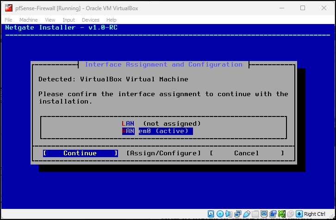
Task: Click the 'Please confirm the interface assignment' message
Action: (x=163, y=98)
